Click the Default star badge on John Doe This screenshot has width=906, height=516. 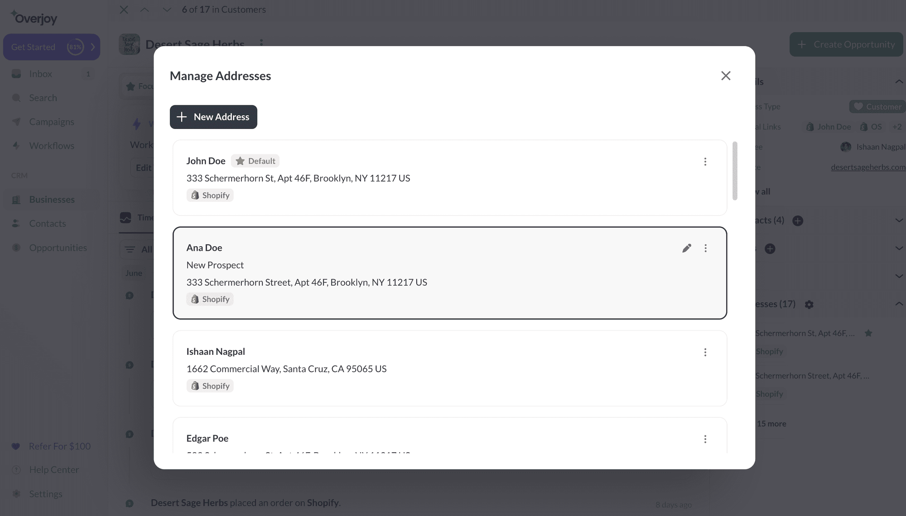255,161
